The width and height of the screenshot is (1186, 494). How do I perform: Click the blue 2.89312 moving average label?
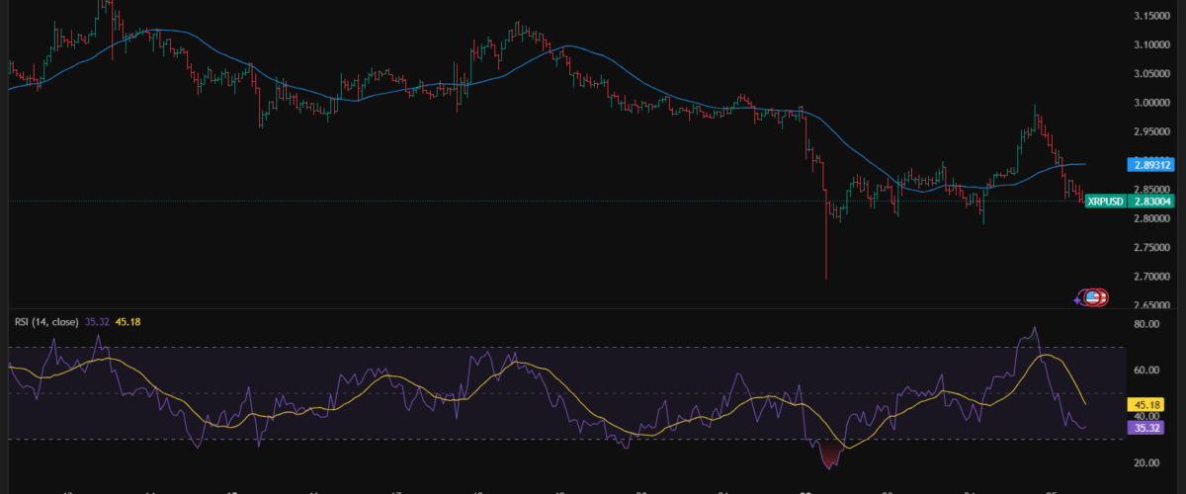pyautogui.click(x=1146, y=164)
